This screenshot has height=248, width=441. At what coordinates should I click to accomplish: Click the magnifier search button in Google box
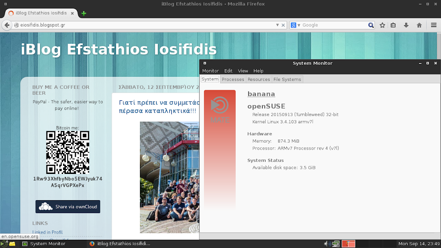(x=371, y=25)
